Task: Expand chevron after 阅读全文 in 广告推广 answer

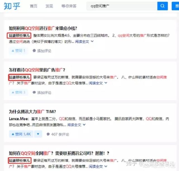Action: pyautogui.click(x=106, y=83)
